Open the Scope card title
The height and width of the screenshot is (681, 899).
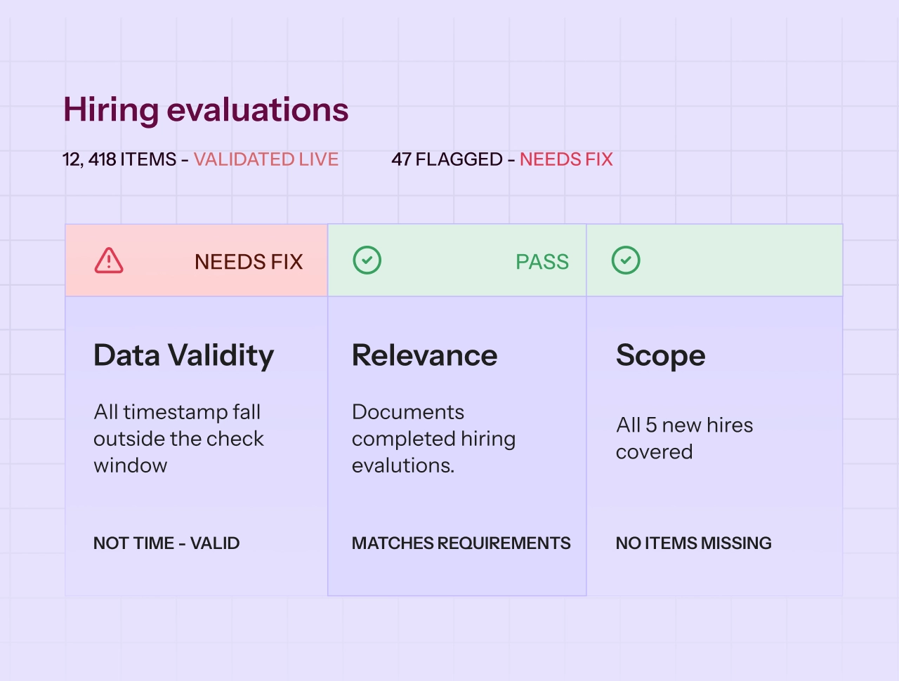tap(661, 357)
